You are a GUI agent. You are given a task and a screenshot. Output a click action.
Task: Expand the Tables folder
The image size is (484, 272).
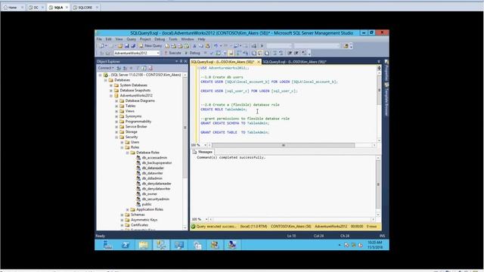point(116,106)
